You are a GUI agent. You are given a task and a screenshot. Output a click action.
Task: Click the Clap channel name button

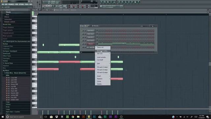click(x=91, y=34)
